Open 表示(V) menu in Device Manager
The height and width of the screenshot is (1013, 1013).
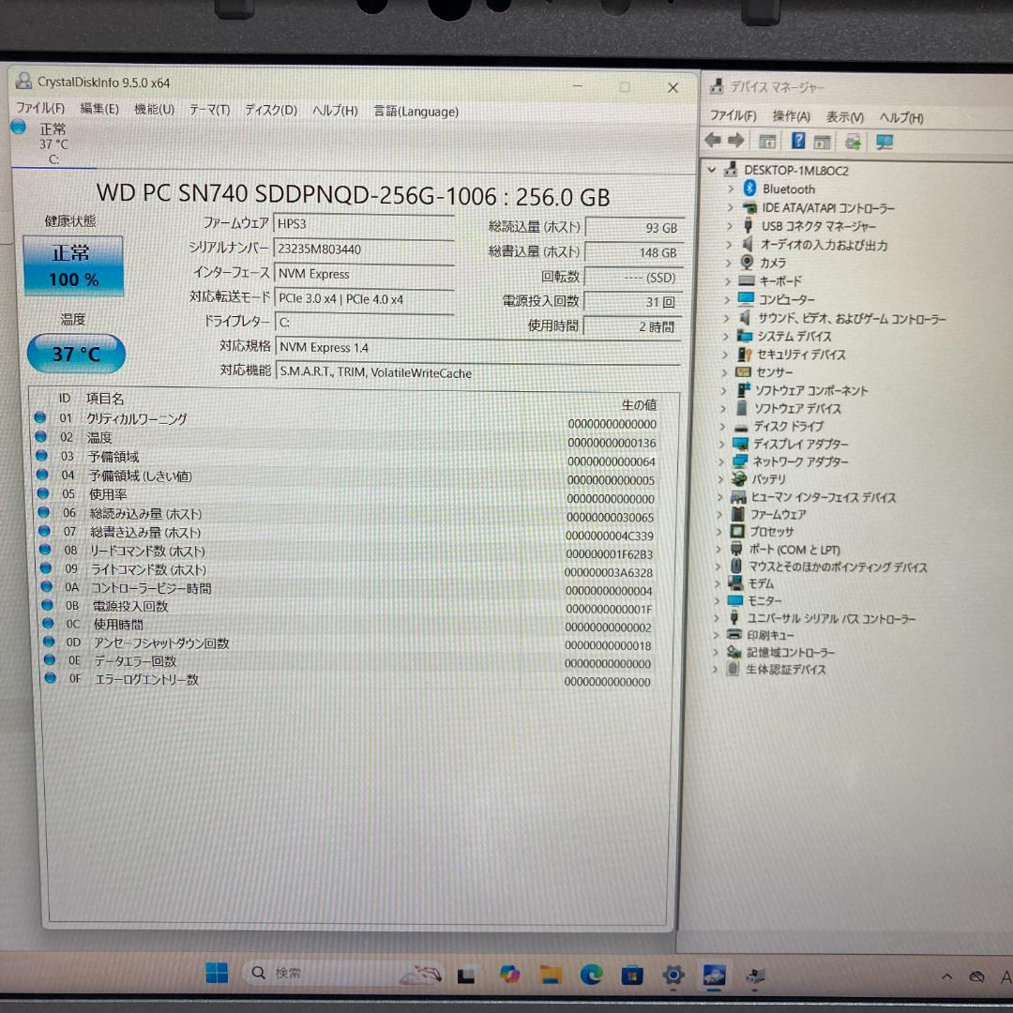(844, 117)
